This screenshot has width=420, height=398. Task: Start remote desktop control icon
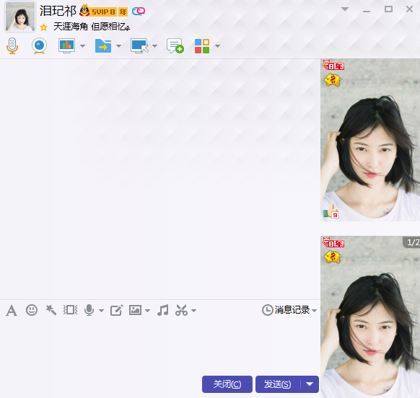[x=139, y=45]
